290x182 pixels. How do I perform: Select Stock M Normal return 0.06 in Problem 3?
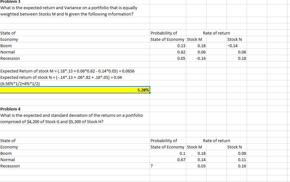pos(201,52)
